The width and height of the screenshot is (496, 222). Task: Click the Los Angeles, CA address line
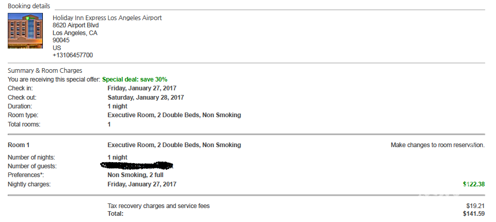pos(75,33)
